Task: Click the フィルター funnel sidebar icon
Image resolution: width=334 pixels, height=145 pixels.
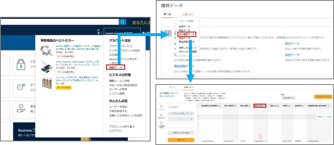Action: (161, 107)
